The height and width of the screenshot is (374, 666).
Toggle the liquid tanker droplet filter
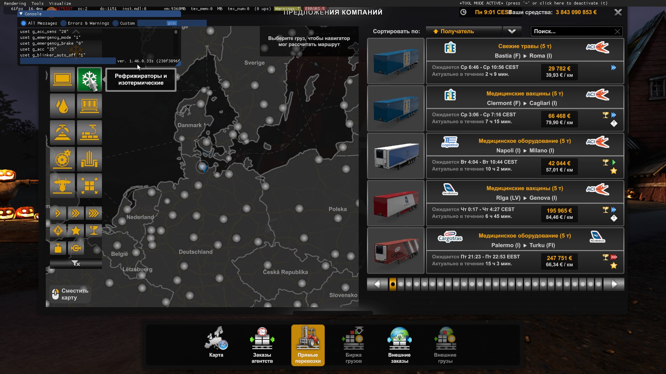[x=62, y=106]
